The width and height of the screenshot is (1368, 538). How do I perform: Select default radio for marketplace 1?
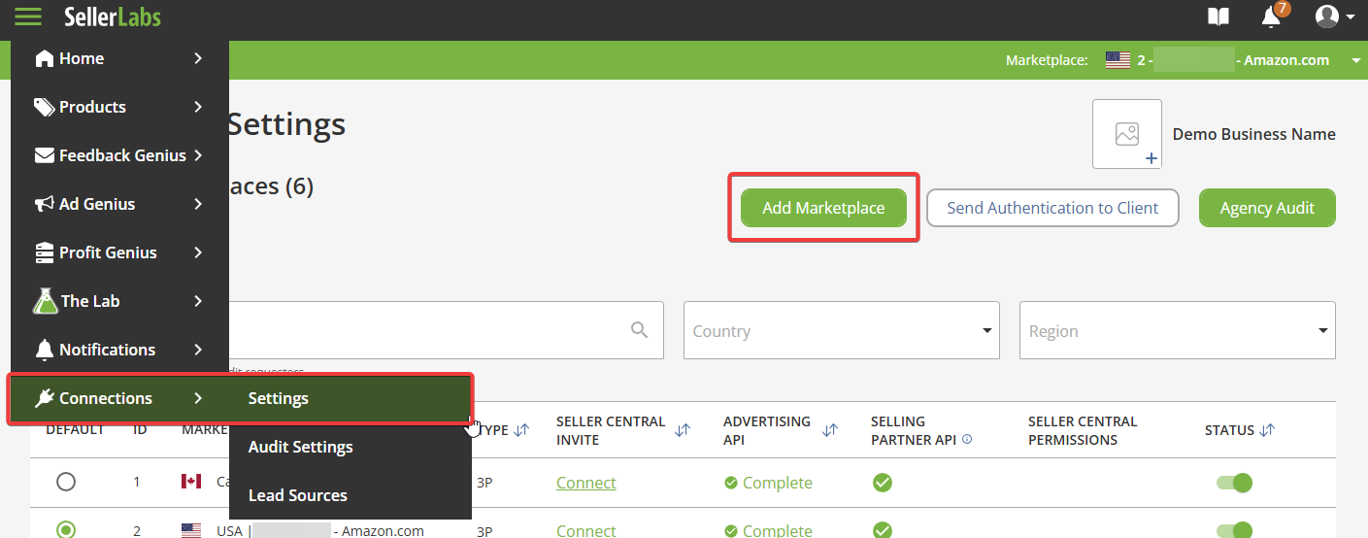coord(66,482)
